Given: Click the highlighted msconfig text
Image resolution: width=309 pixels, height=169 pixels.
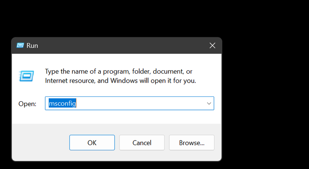Looking at the screenshot, I should pos(63,104).
